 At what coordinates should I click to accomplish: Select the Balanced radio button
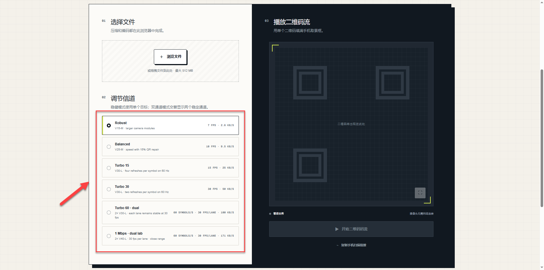[x=109, y=147]
